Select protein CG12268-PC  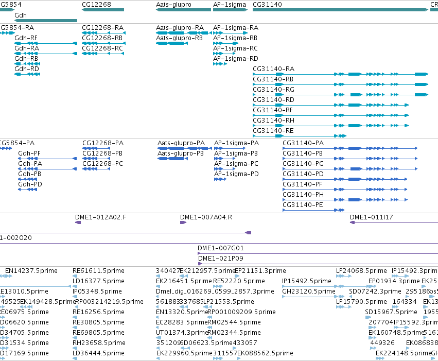pyautogui.click(x=102, y=164)
